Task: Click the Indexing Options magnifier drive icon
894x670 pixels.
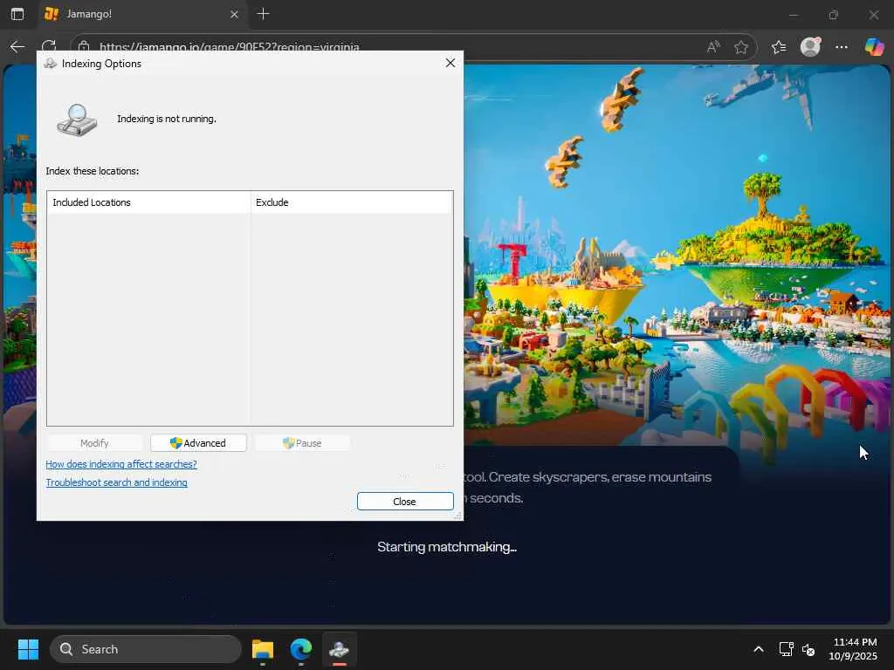Action: point(77,120)
